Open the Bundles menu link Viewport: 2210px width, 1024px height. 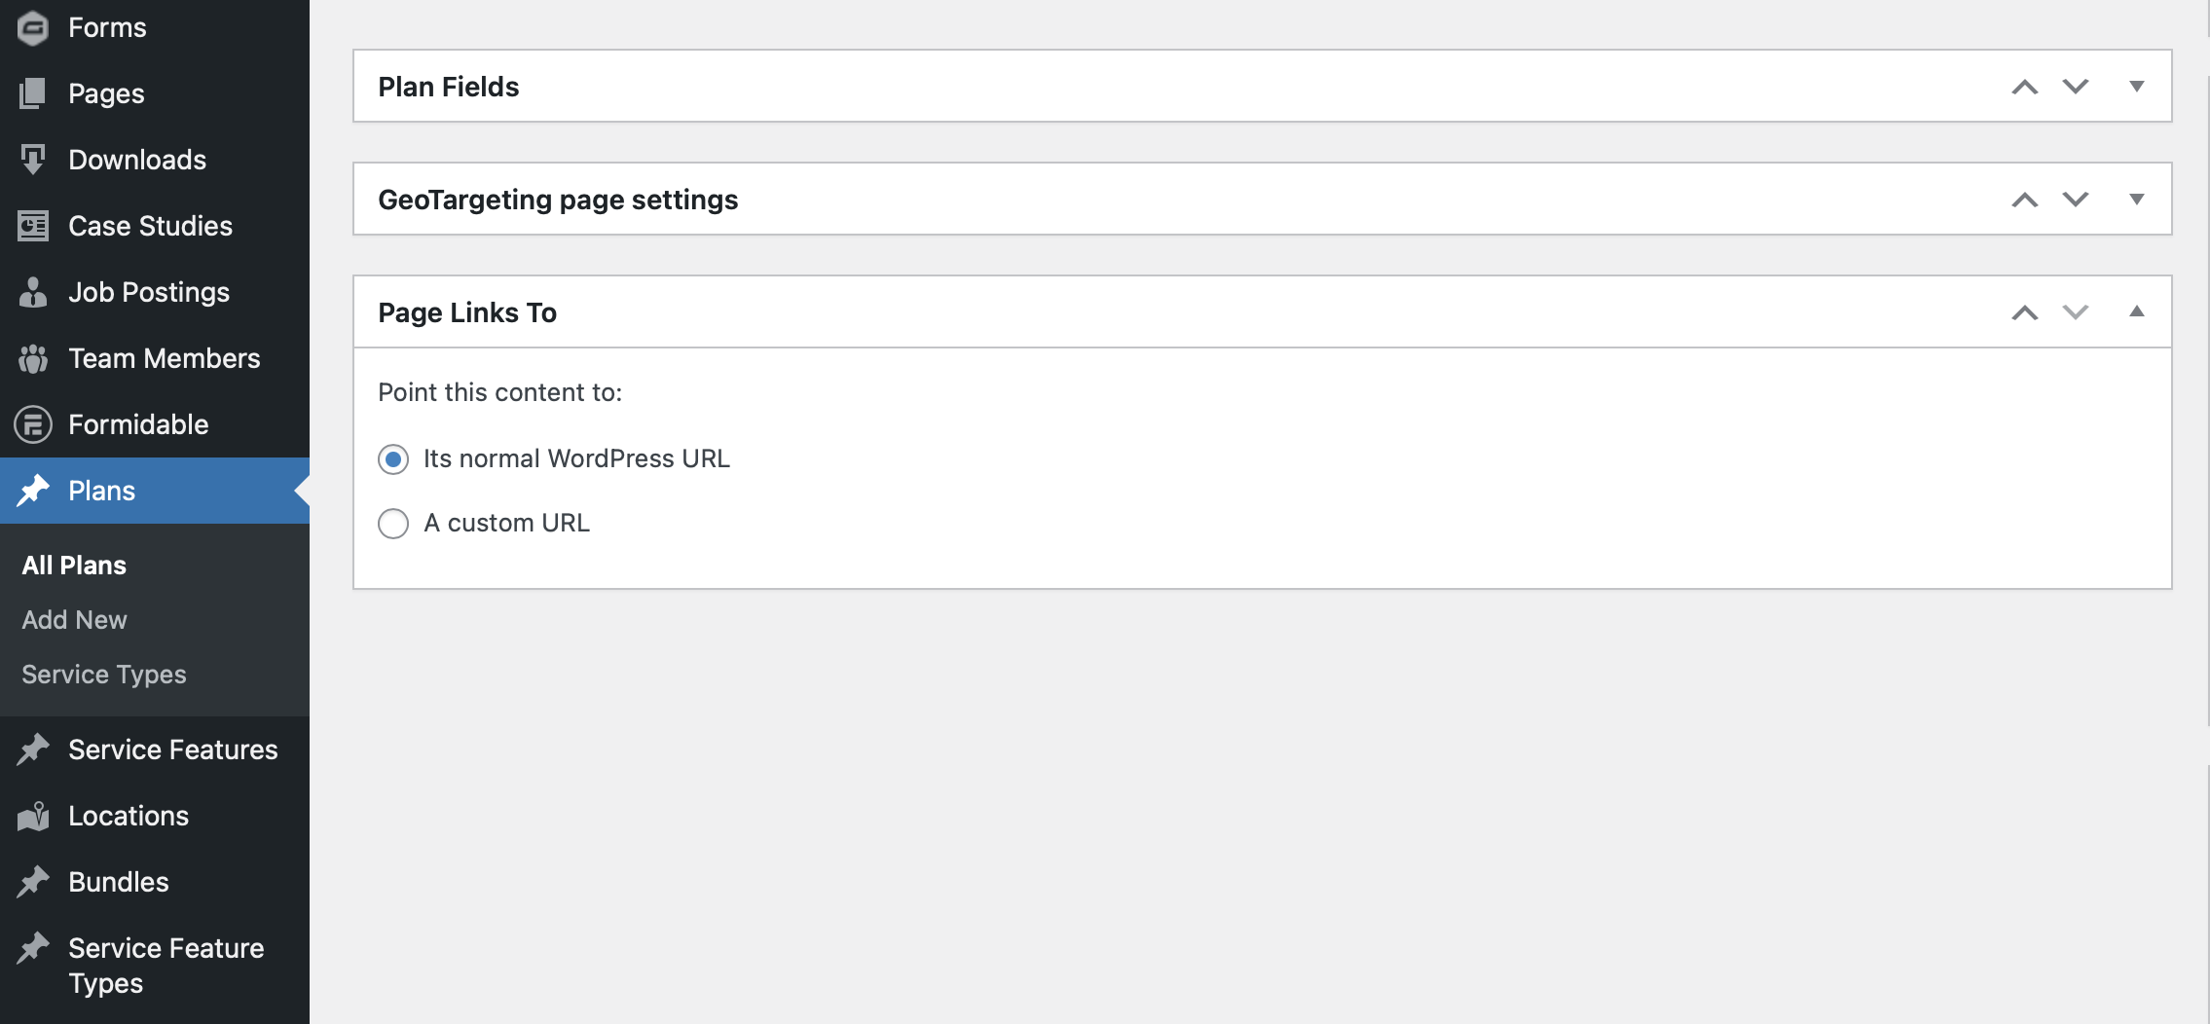pyautogui.click(x=119, y=882)
